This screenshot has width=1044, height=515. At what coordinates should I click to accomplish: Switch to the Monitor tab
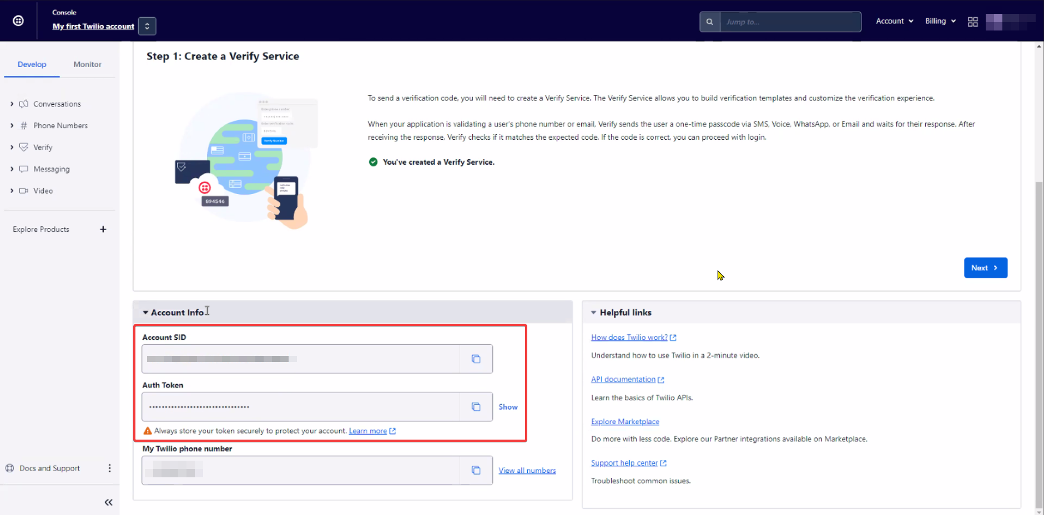(87, 64)
